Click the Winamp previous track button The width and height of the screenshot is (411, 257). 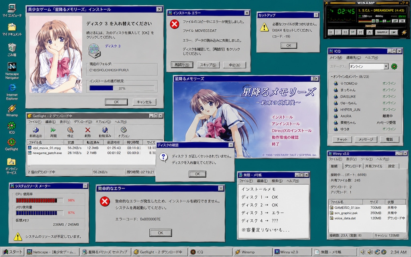[331, 32]
